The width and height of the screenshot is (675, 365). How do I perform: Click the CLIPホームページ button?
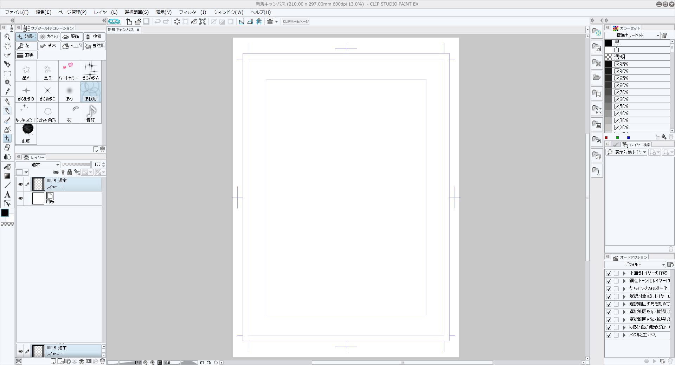pos(296,21)
